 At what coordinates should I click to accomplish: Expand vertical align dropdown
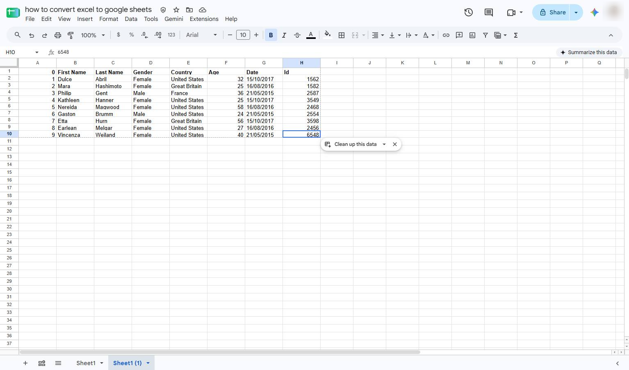(x=399, y=35)
